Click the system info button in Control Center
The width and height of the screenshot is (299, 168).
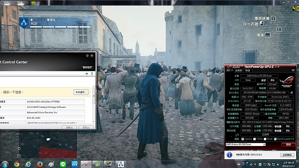[x=81, y=92]
